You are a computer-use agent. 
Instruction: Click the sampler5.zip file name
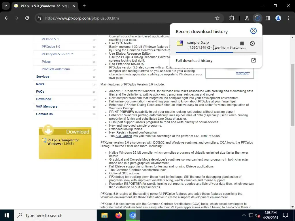[198, 43]
